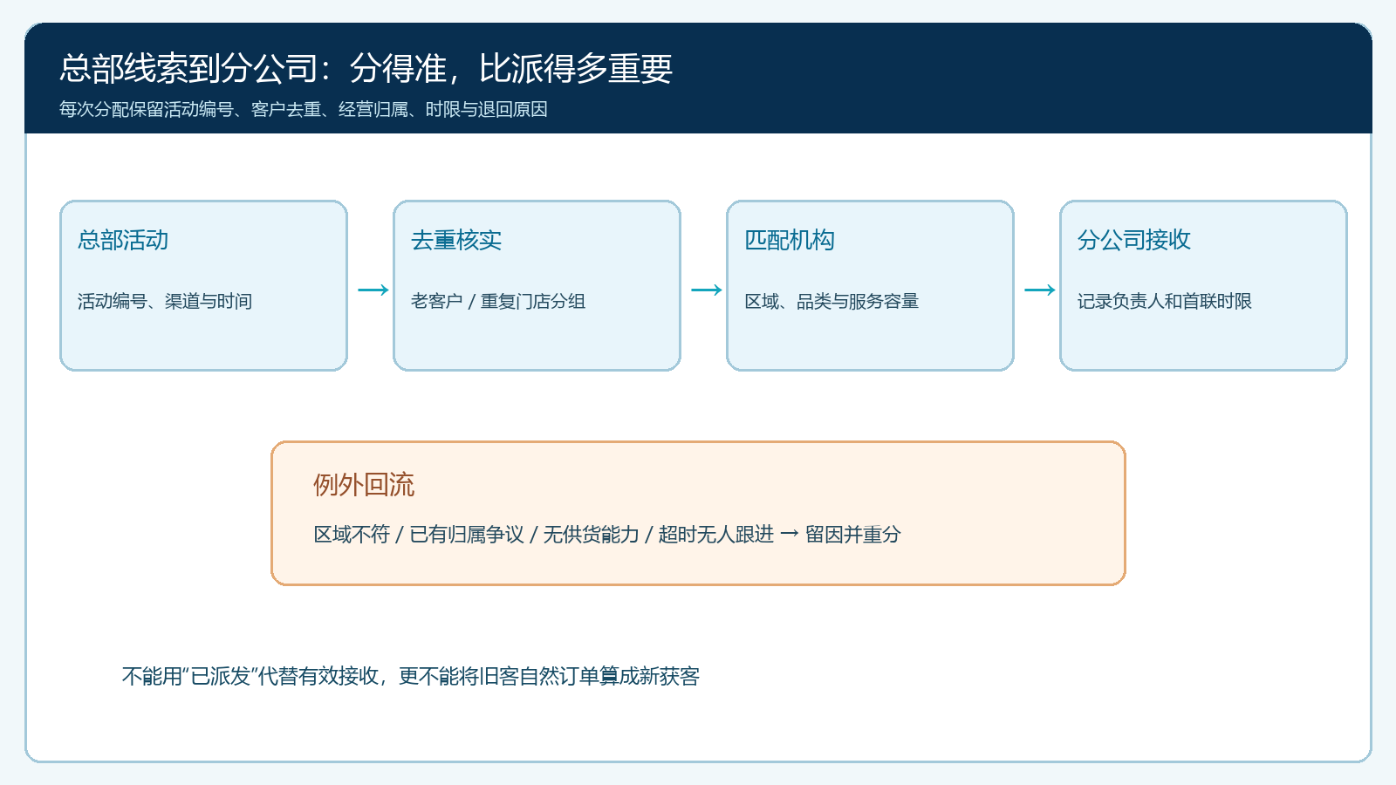Viewport: 1396px width, 785px height.
Task: Click the footer note 不能用“已派发”代替有效接收
Action: [x=411, y=676]
